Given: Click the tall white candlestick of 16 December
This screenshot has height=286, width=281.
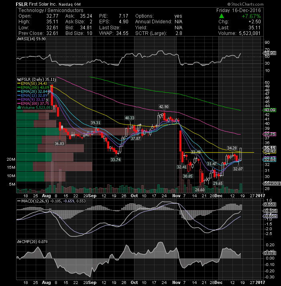Looking at the screenshot, I should (241, 154).
